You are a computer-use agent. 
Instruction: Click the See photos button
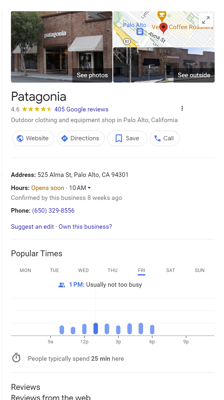pyautogui.click(x=92, y=75)
